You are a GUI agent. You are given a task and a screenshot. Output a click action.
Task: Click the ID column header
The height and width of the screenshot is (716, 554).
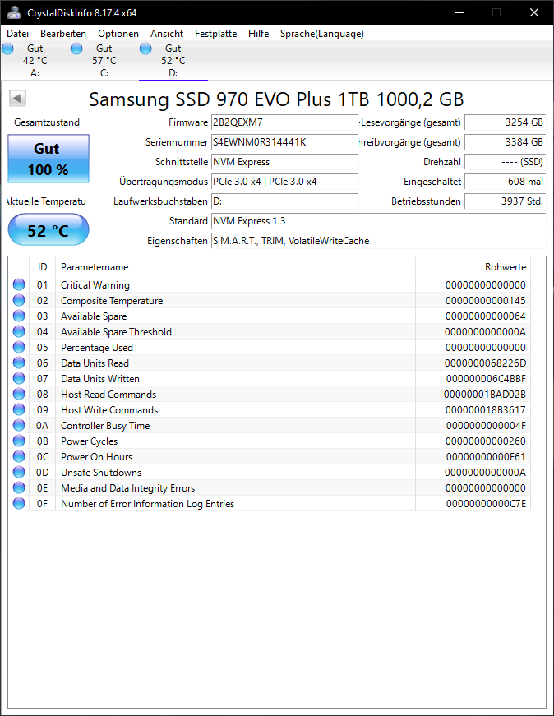(x=42, y=267)
